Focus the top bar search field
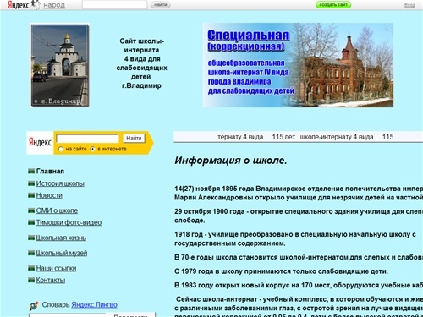 (114, 5)
